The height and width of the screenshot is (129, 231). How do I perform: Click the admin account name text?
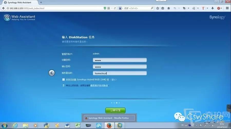pyautogui.click(x=96, y=54)
